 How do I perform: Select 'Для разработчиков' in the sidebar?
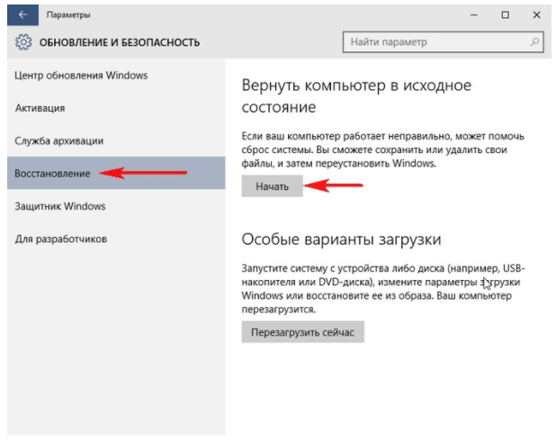coord(116,239)
